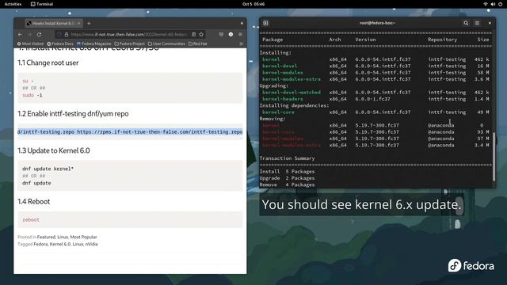
Task: Click 'kernel-modules-extra' under Installing in terminal
Action: tap(292, 79)
